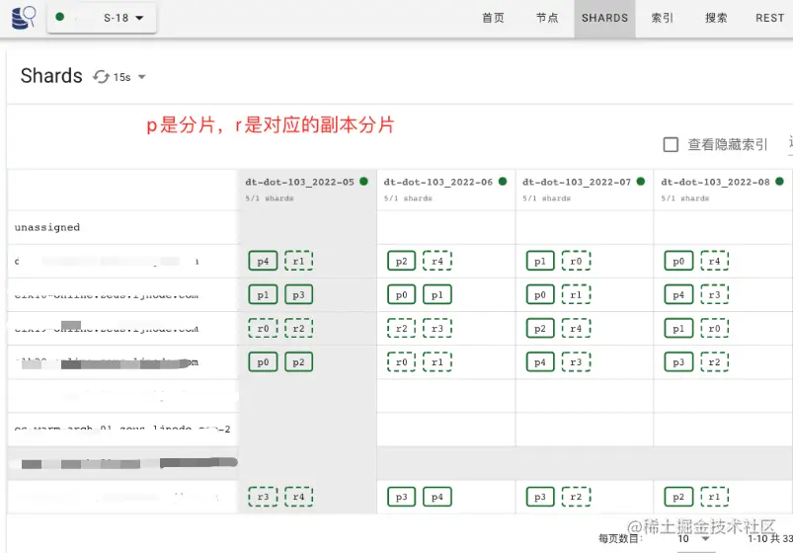Click primary shard p2 under dt-dot-103_2022-06
The image size is (793, 553).
click(402, 261)
